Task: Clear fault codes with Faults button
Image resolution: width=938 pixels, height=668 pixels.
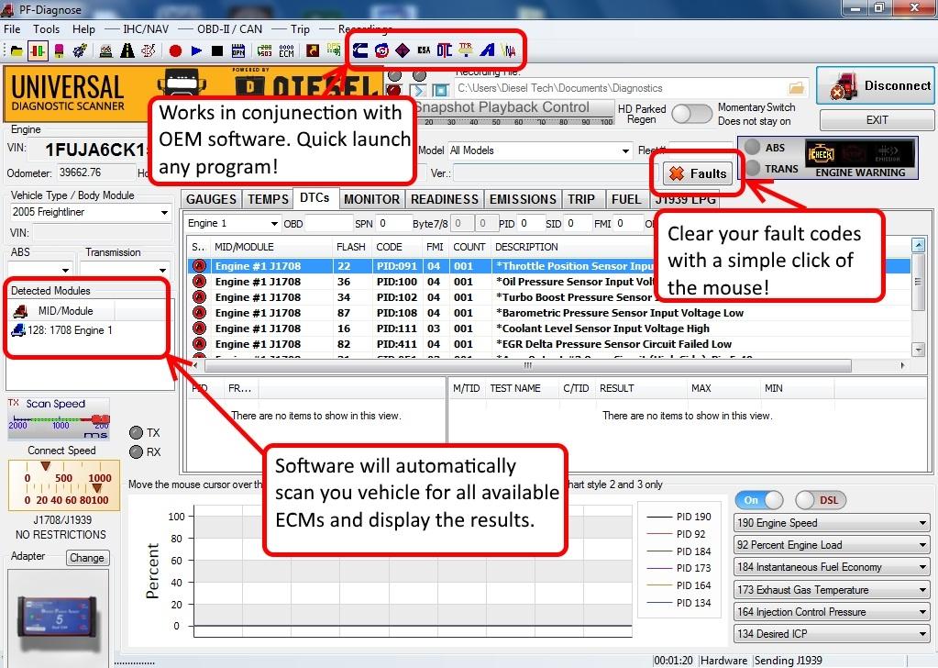Action: (x=698, y=173)
